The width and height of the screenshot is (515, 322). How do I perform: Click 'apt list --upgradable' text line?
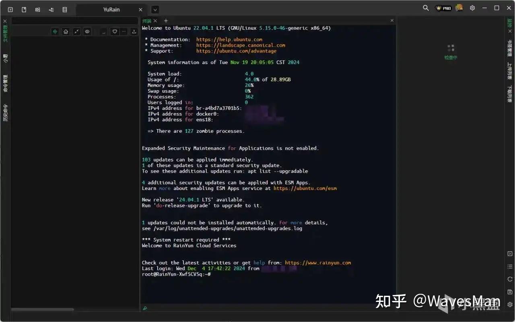pyautogui.click(x=278, y=171)
